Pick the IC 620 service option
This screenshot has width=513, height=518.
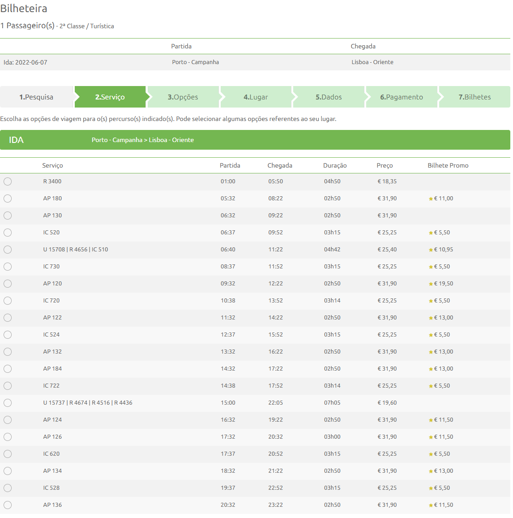click(x=8, y=454)
